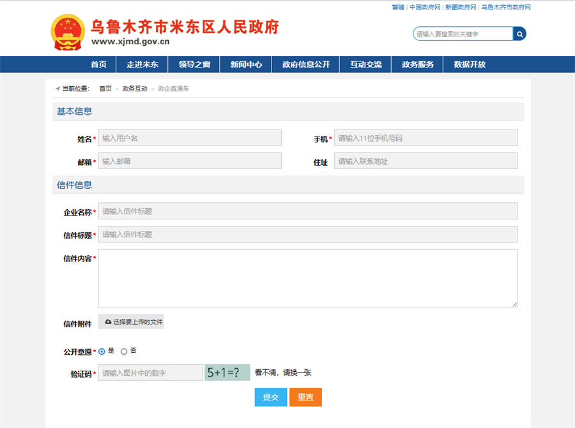Focus the 企业名称 company name field
Image resolution: width=575 pixels, height=428 pixels.
click(x=307, y=211)
